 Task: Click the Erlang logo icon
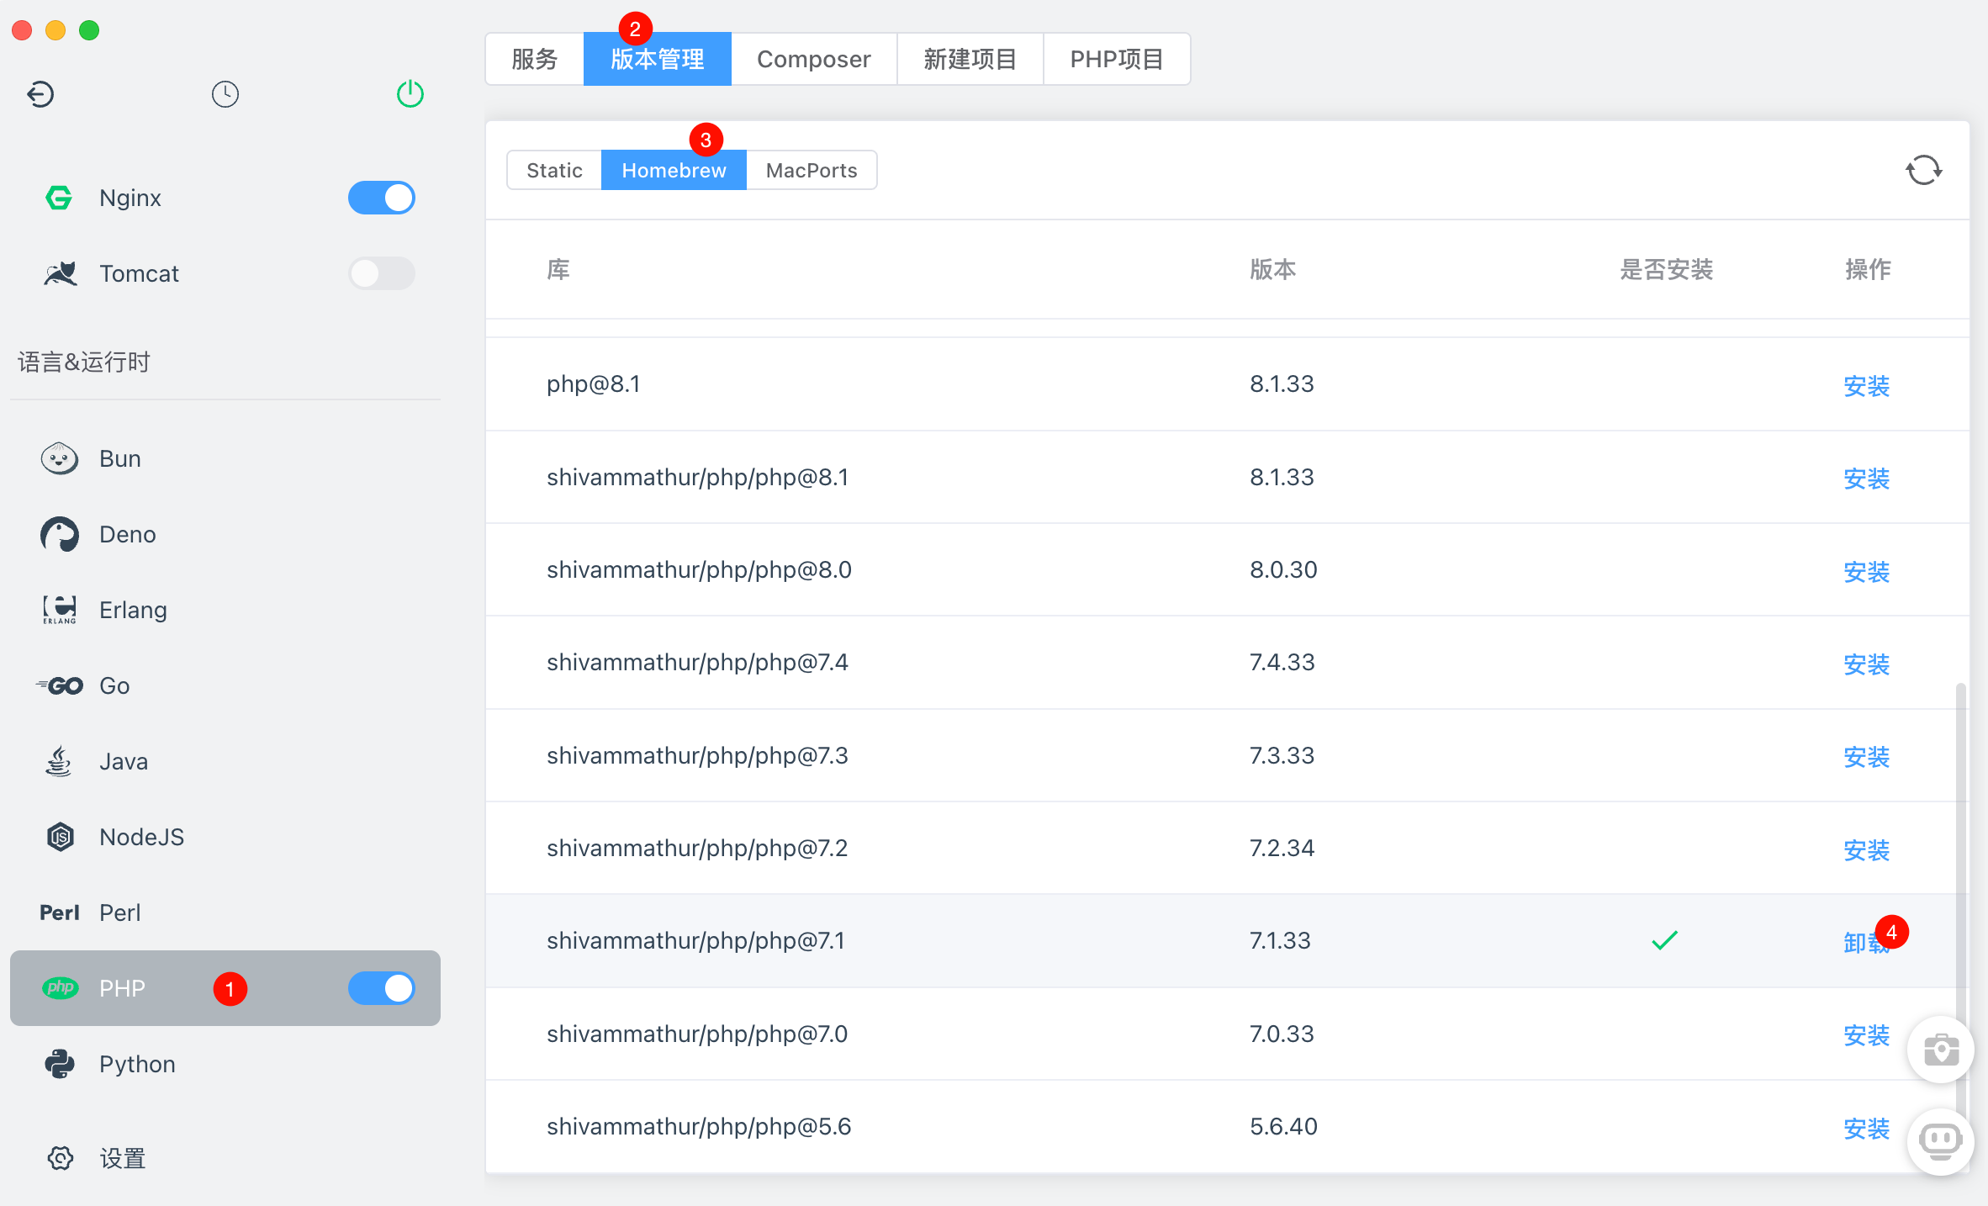(60, 610)
